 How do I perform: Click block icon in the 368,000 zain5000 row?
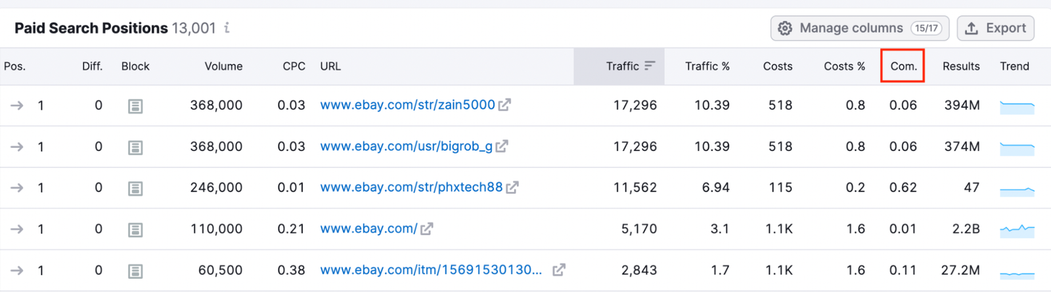pos(135,106)
